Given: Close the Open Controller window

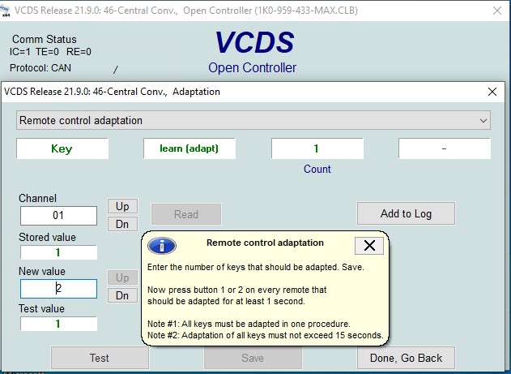Looking at the screenshot, I should pyautogui.click(x=497, y=11).
